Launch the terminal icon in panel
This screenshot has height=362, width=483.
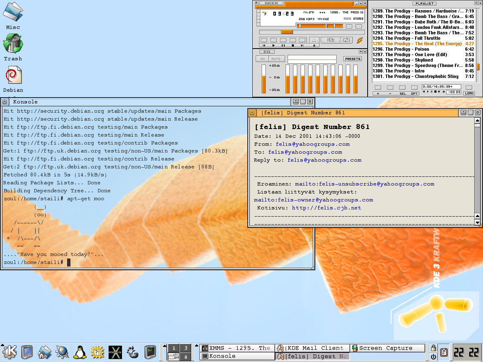coord(151,352)
